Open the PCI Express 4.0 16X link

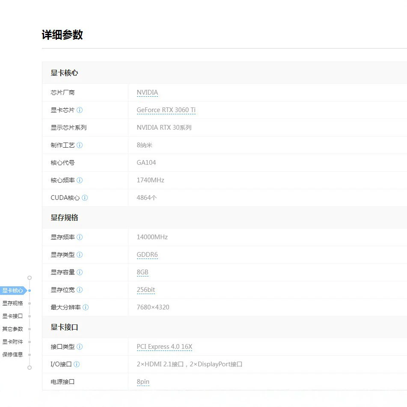(164, 347)
